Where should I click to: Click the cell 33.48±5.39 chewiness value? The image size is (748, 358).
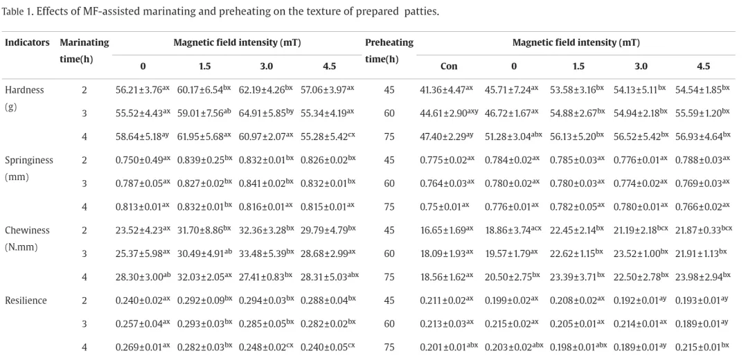pos(266,253)
